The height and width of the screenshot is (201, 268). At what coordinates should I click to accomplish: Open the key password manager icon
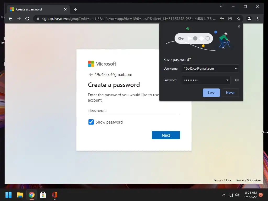pos(222,19)
